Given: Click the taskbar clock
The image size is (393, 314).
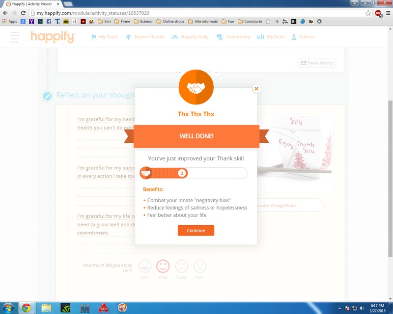Looking at the screenshot, I should pyautogui.click(x=377, y=308).
